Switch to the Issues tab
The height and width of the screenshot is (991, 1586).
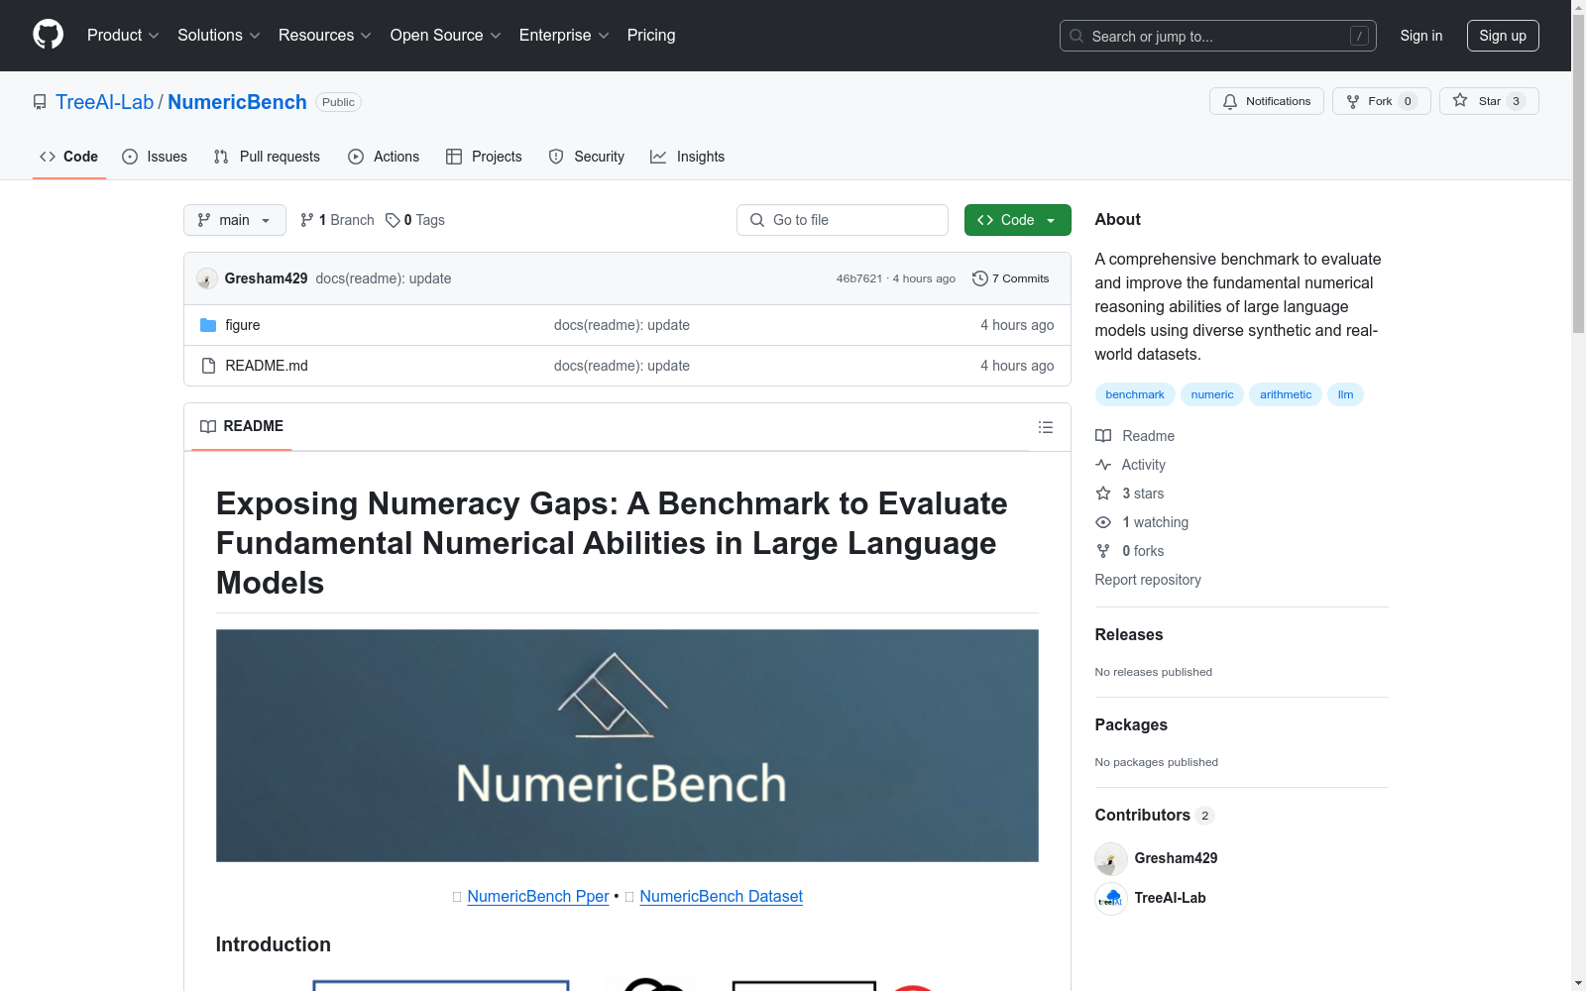tap(155, 157)
